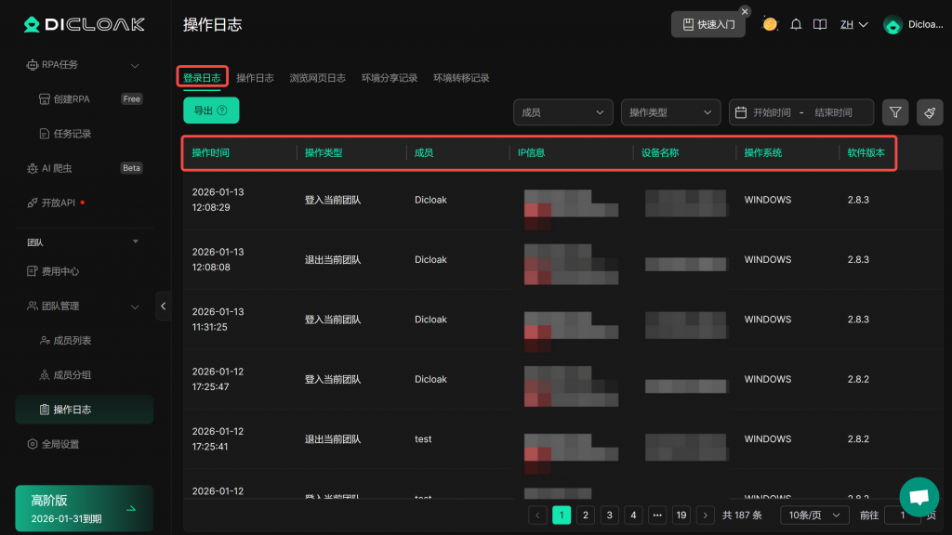
Task: Open the ZH language selector
Action: point(853,25)
